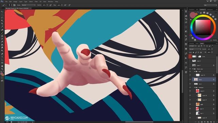This screenshot has width=218, height=123.
Task: Select the Rectangular Marquee tool
Action: [2, 14]
